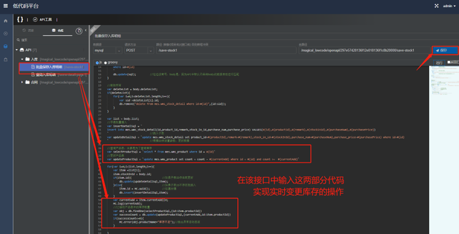This screenshot has width=459, height=234.
Task: Toggle fullscreen with the expand arrows icon
Action: coord(437,6)
